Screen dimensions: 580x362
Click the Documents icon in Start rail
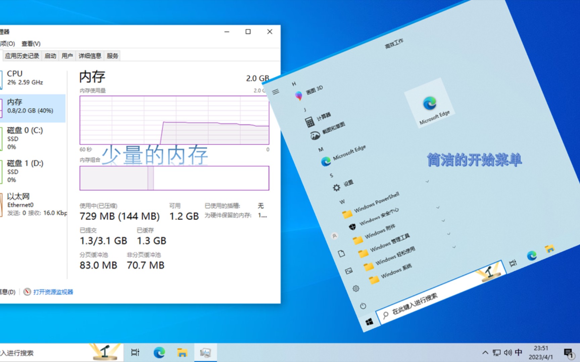pyautogui.click(x=341, y=253)
